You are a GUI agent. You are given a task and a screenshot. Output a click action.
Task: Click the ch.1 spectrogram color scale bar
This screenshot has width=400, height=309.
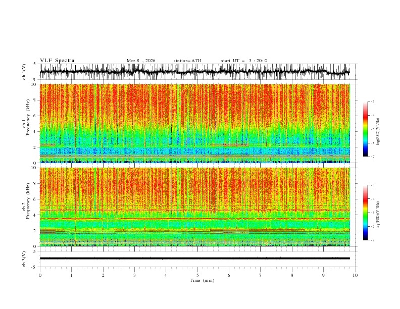coord(365,129)
